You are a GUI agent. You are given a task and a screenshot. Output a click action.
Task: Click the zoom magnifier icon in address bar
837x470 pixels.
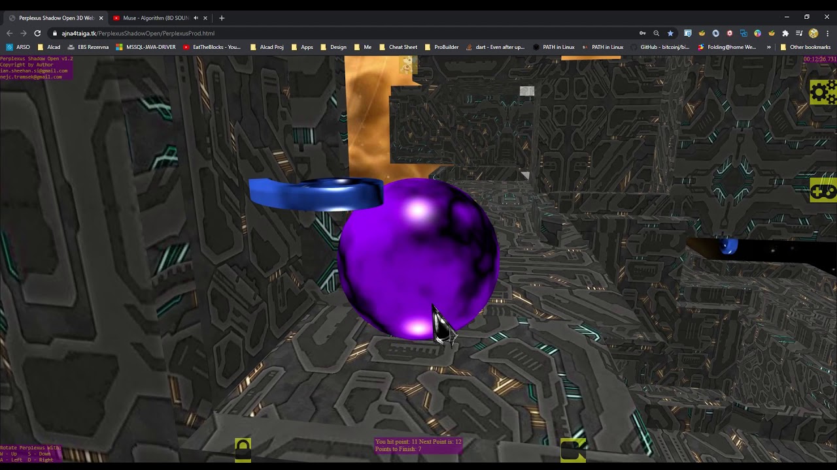coord(657,33)
